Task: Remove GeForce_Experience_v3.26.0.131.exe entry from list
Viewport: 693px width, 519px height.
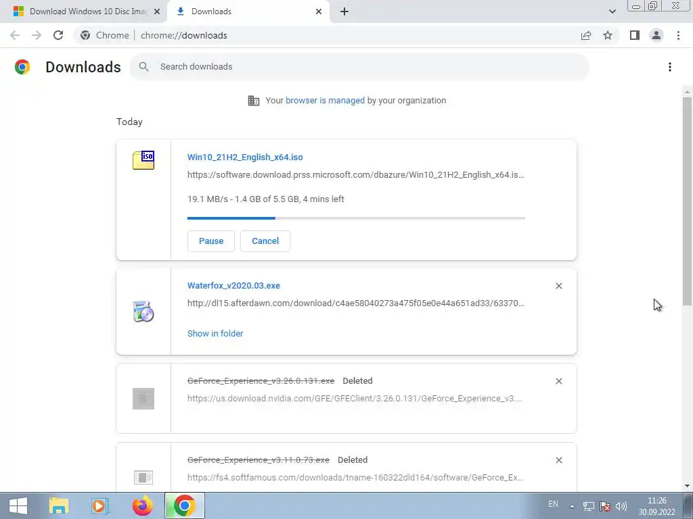Action: [x=558, y=381]
